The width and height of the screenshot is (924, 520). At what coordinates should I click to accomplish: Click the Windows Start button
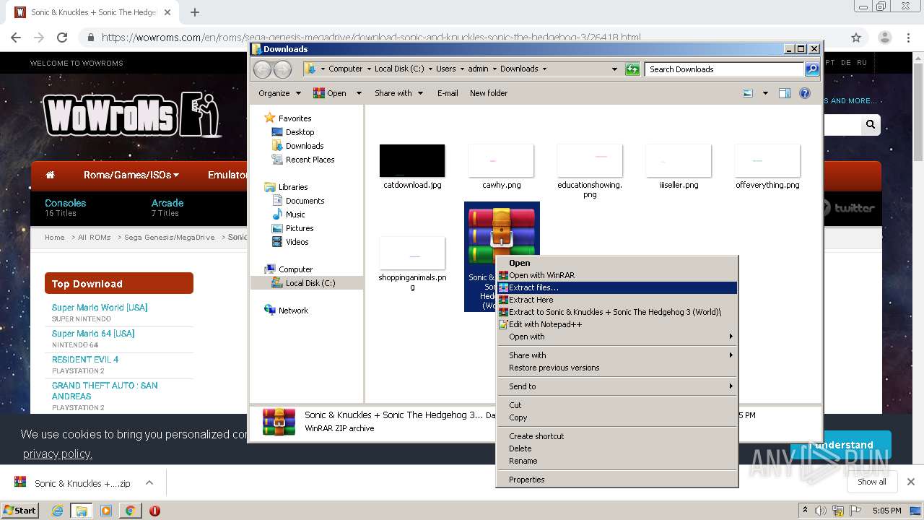pyautogui.click(x=20, y=510)
